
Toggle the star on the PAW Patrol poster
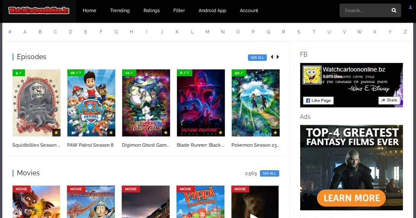click(111, 132)
